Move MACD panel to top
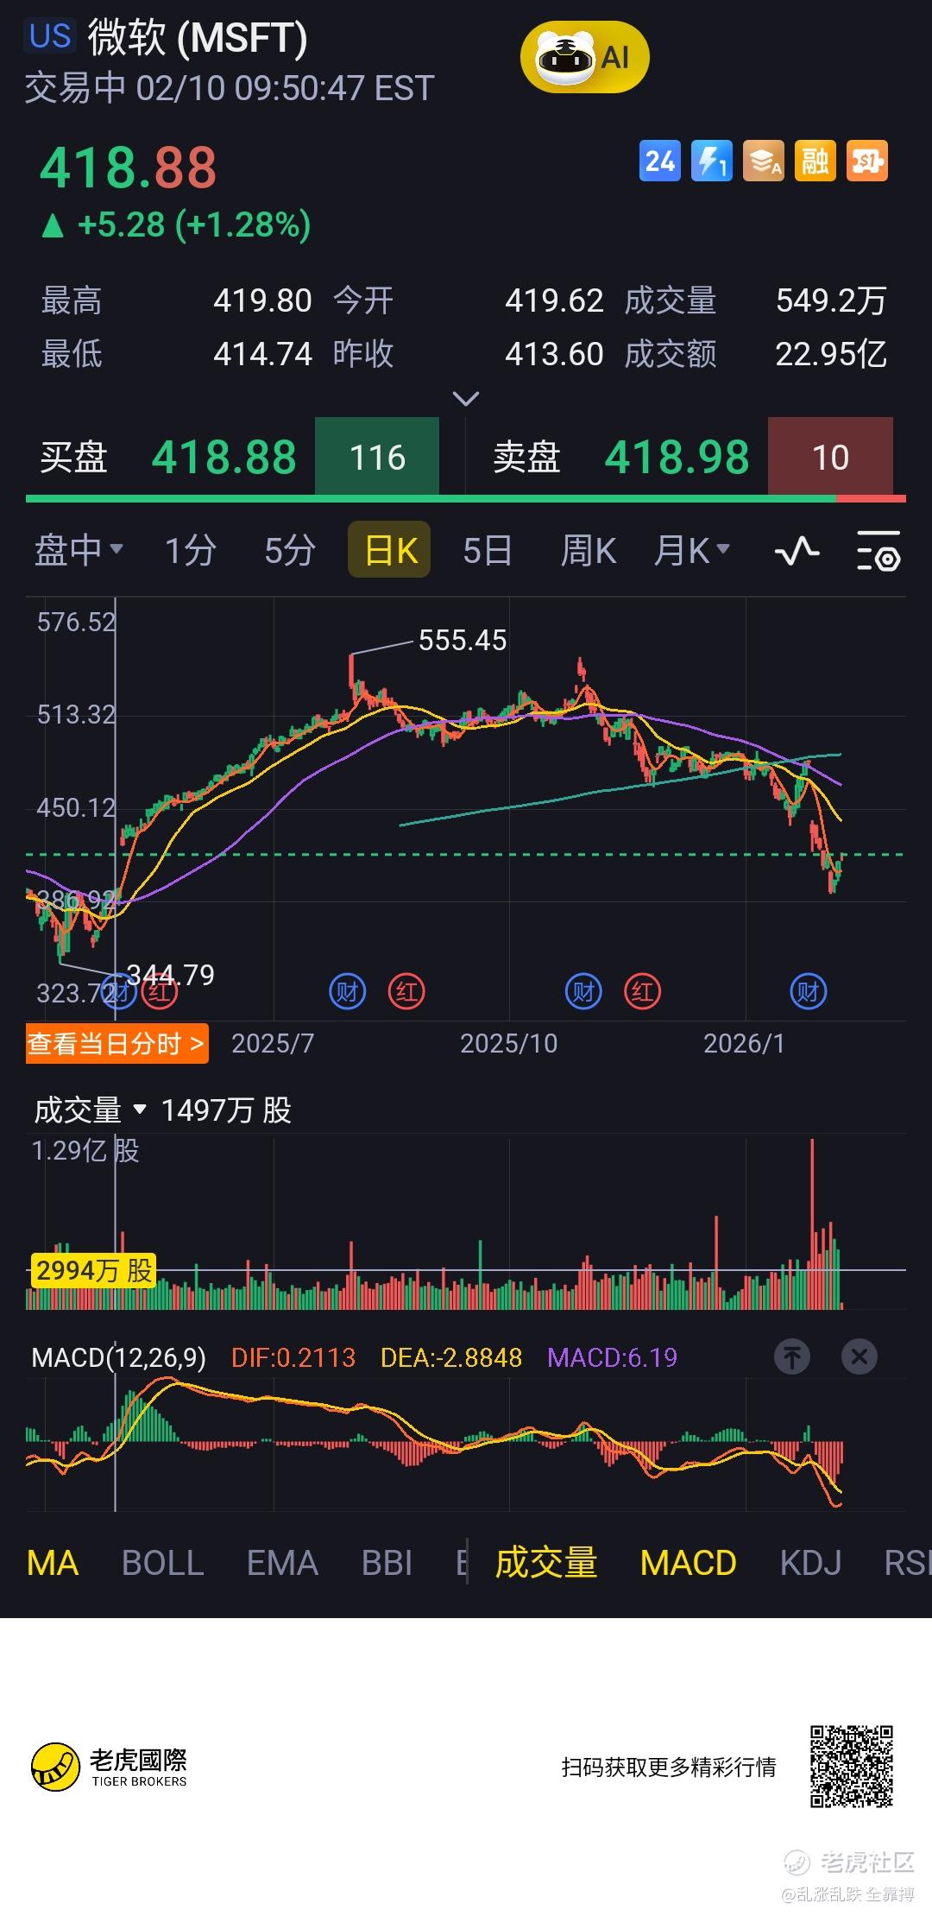Image resolution: width=932 pixels, height=1916 pixels. coord(792,1356)
